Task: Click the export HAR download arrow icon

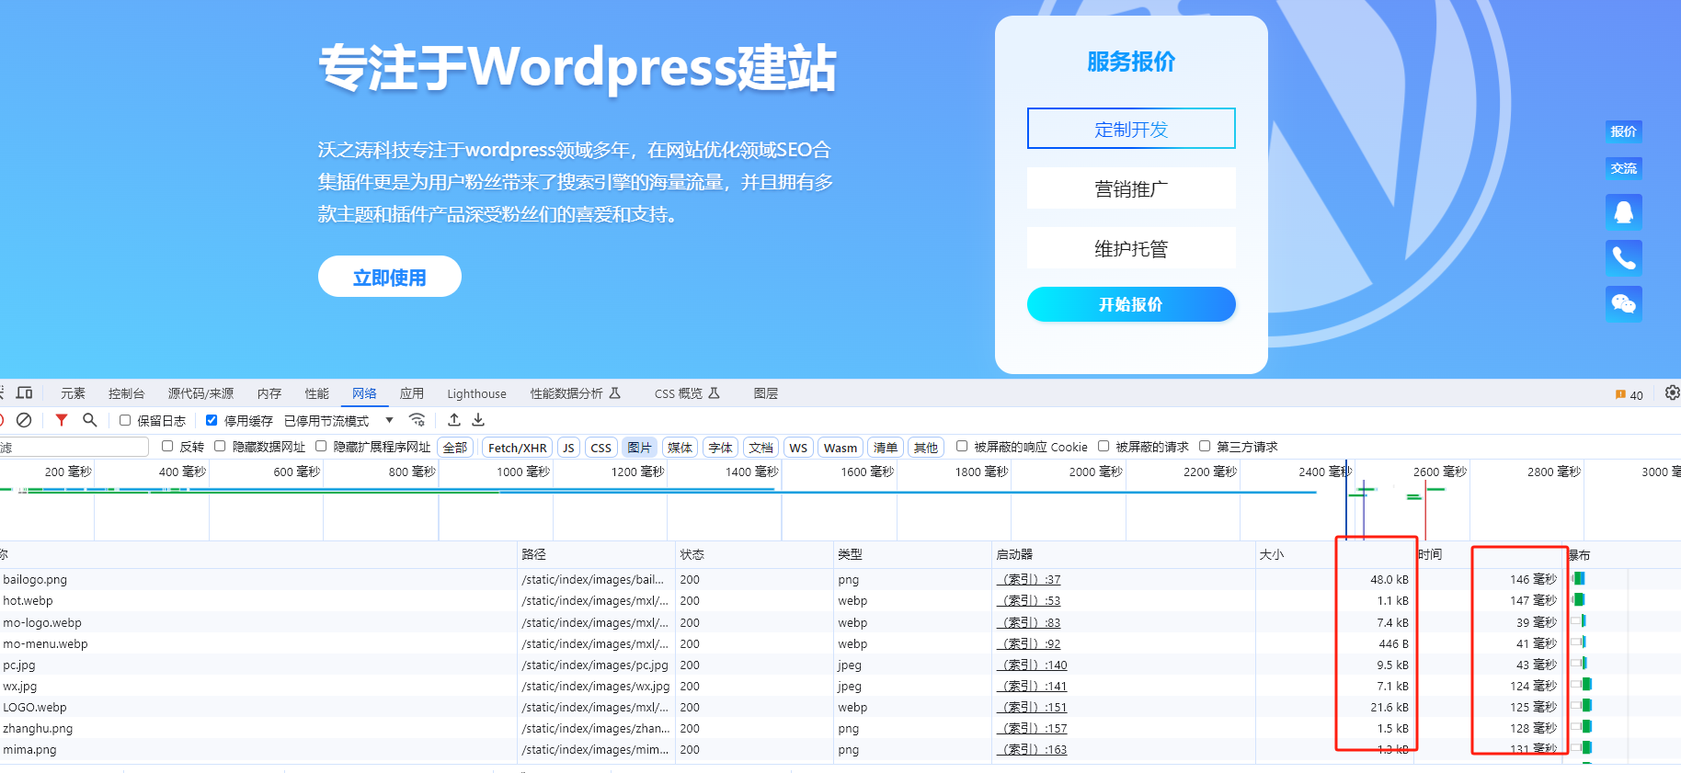Action: tap(478, 420)
